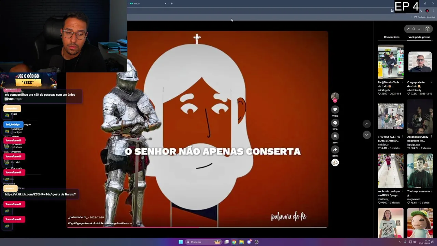Open the _palavrade.fe_ creator profile link
Screen dimensions: 437x246
tap(78, 217)
